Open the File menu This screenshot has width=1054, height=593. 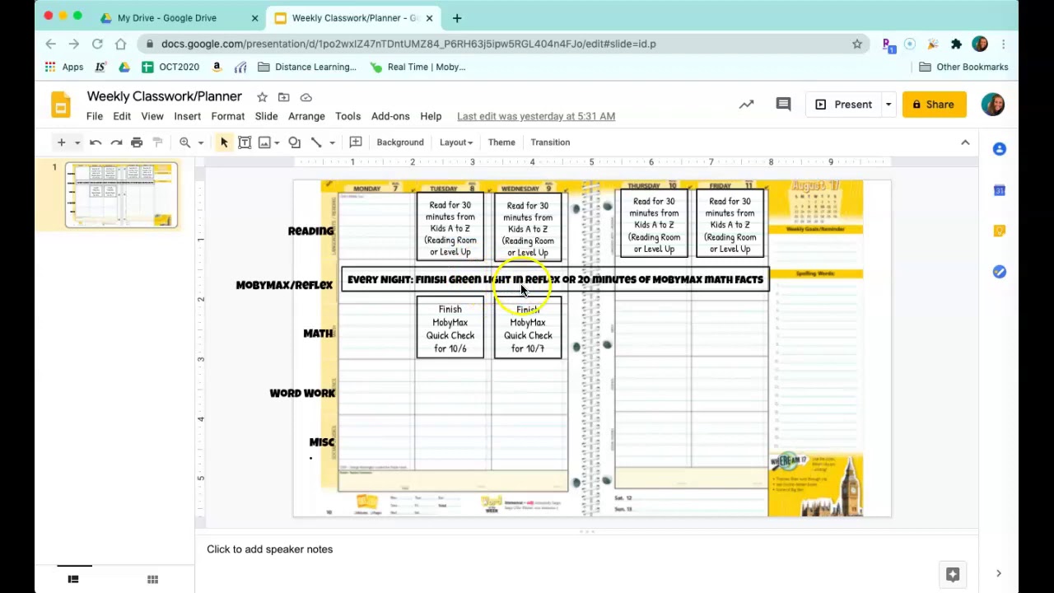tap(95, 116)
